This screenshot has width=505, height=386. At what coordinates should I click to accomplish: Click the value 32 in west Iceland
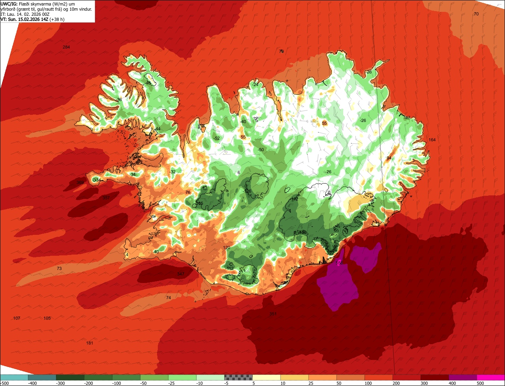point(173,172)
